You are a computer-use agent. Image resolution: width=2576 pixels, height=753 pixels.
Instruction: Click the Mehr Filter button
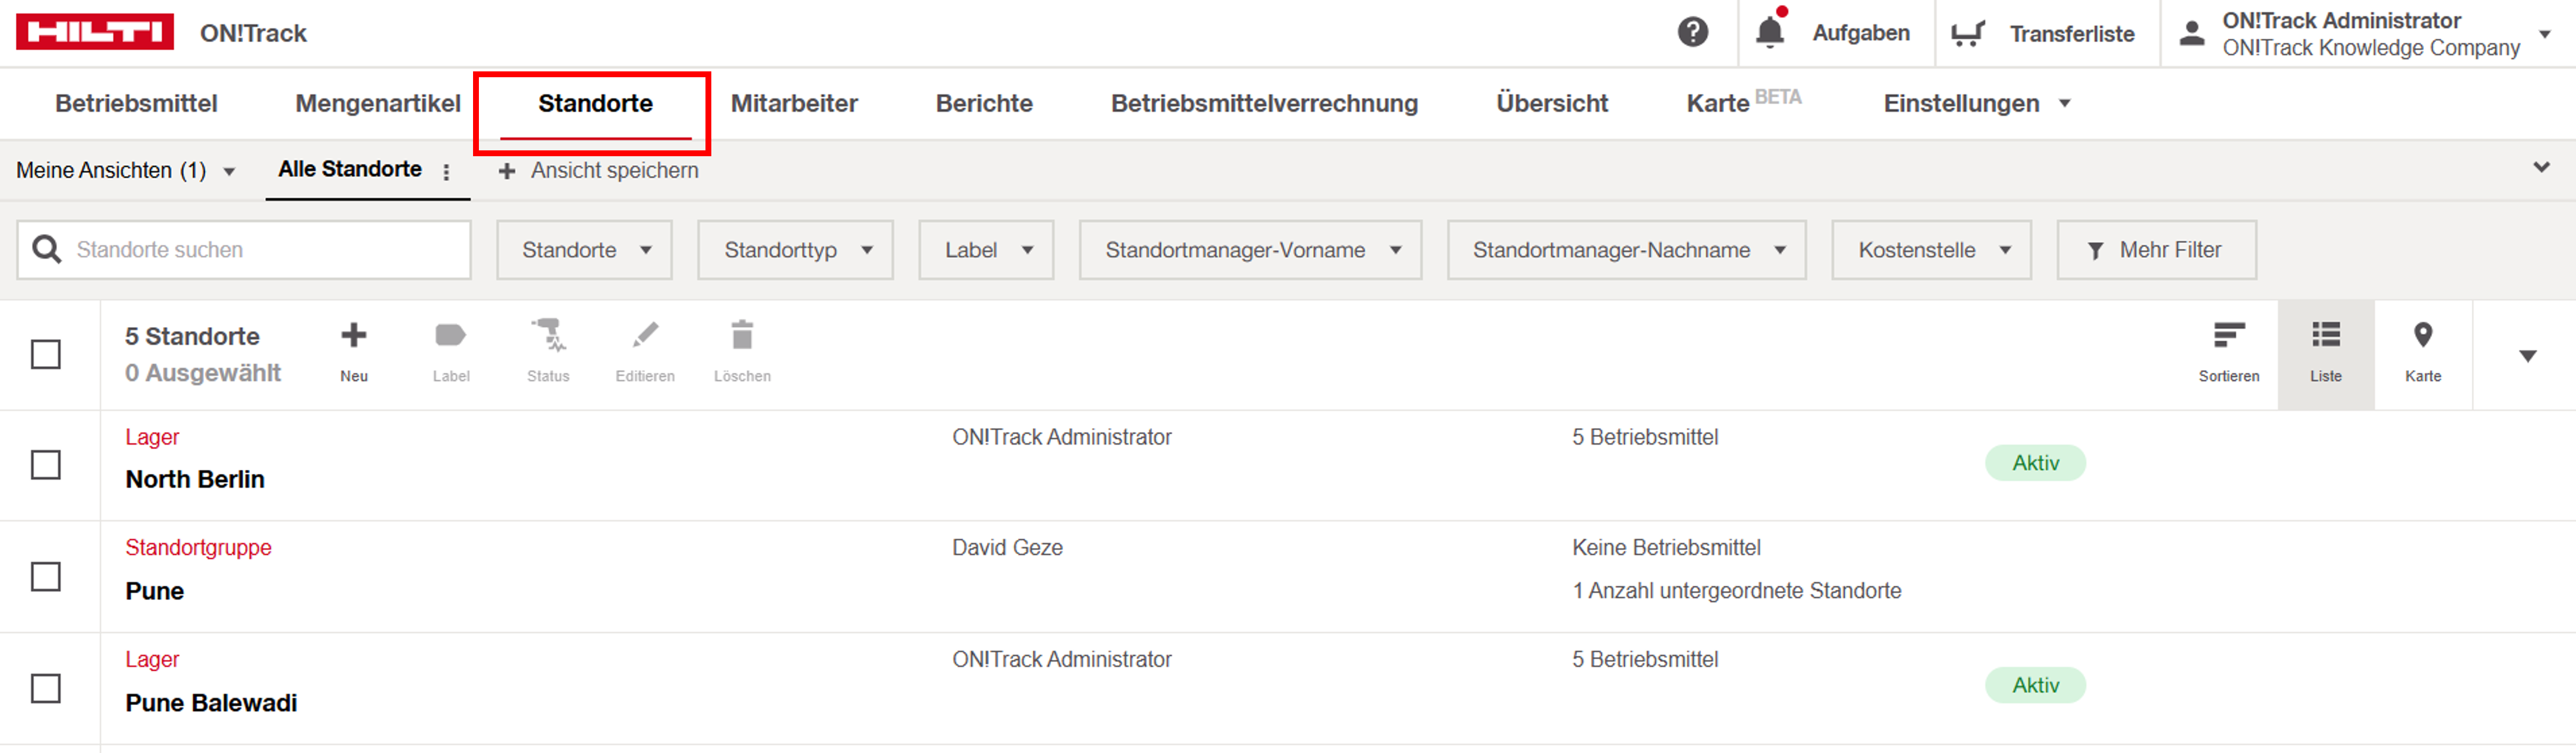2156,250
